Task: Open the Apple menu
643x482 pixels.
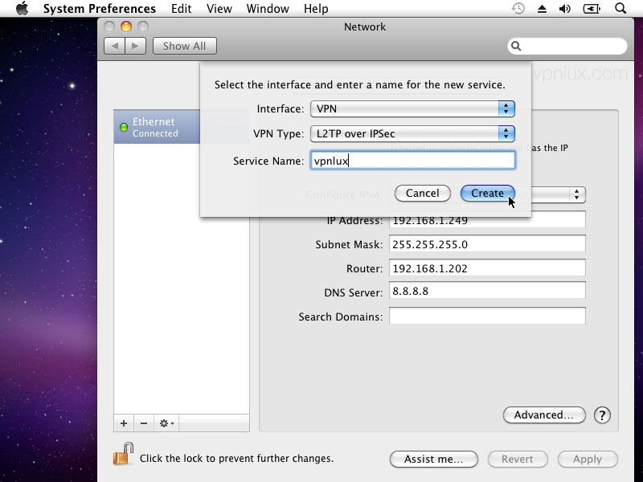Action: 23,8
